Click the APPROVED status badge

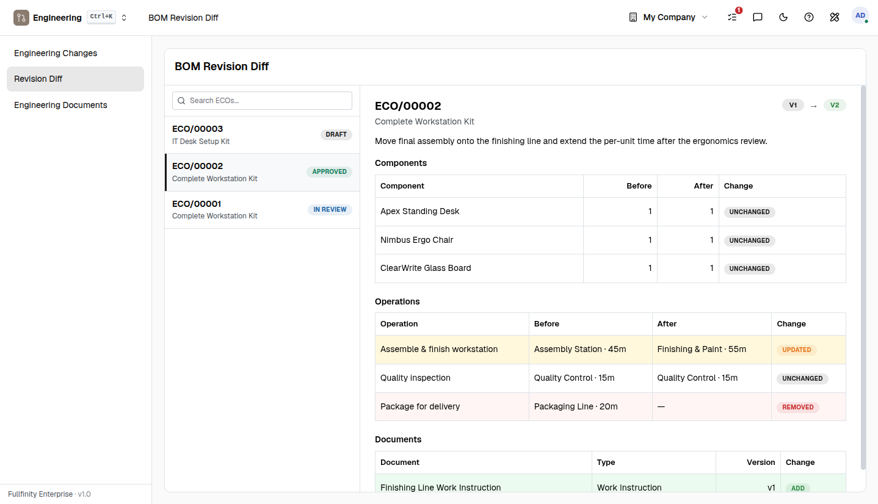point(329,172)
